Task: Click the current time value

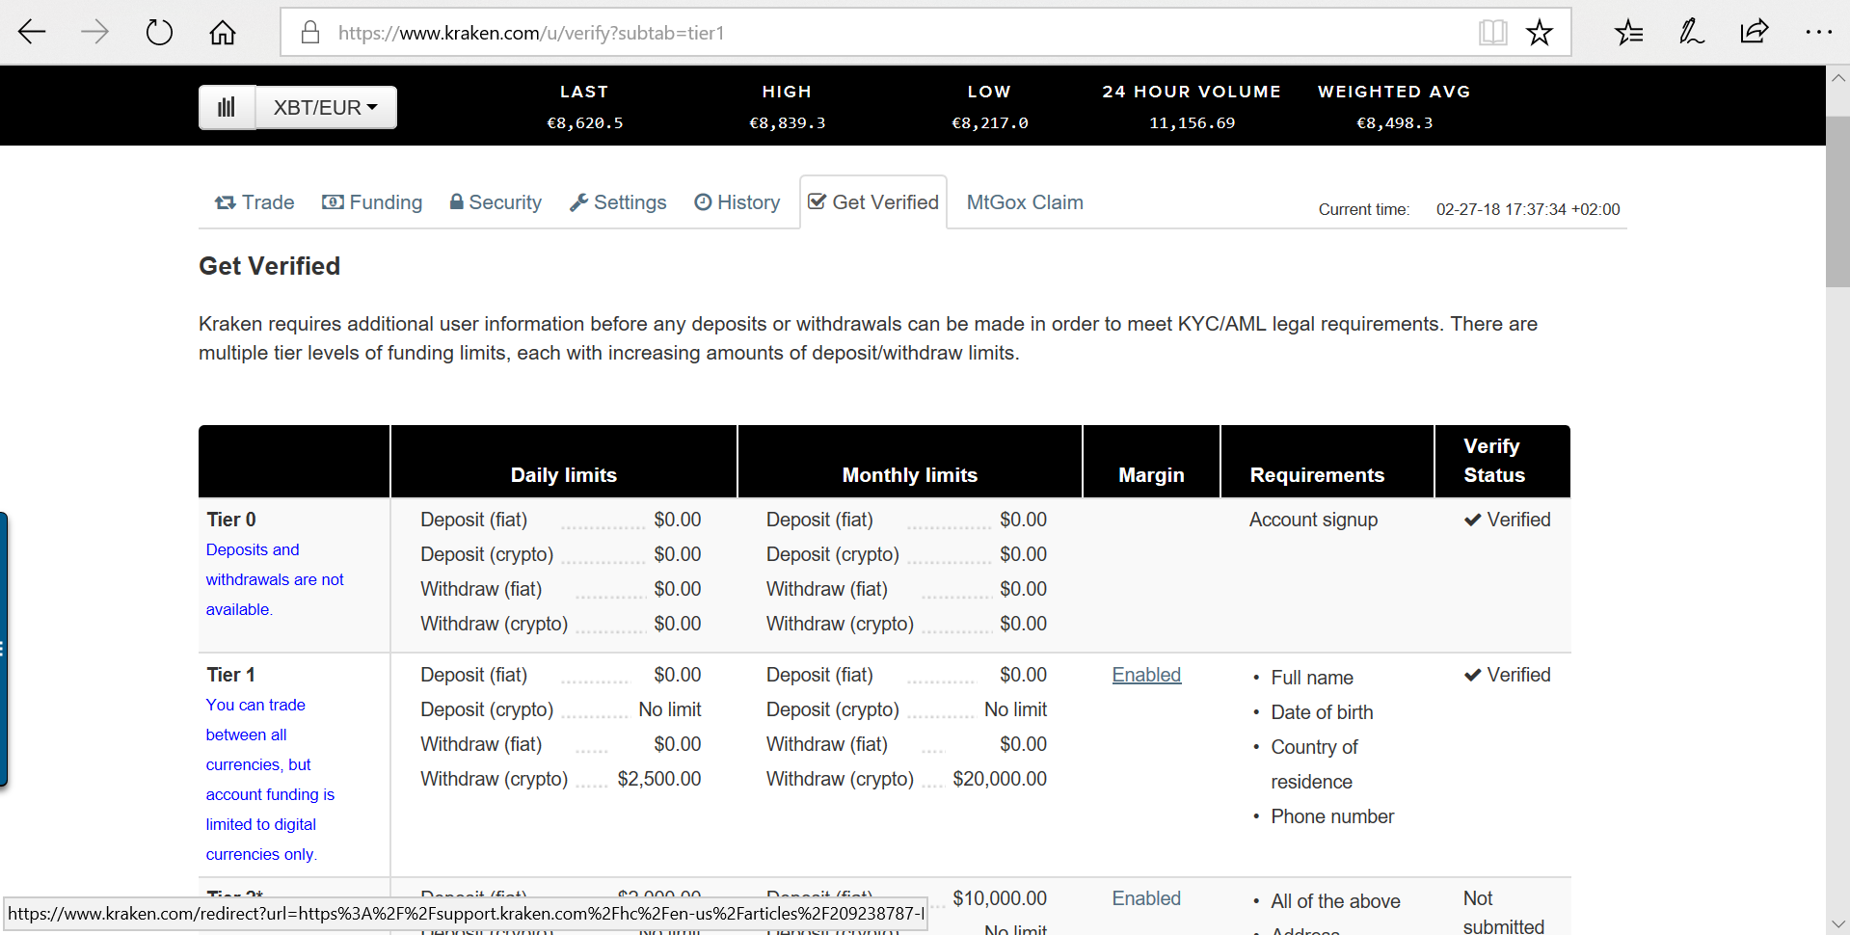Action: pos(1528,209)
